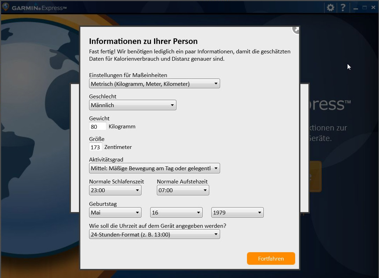Minimize the Garmin Express window

[x=356, y=8]
